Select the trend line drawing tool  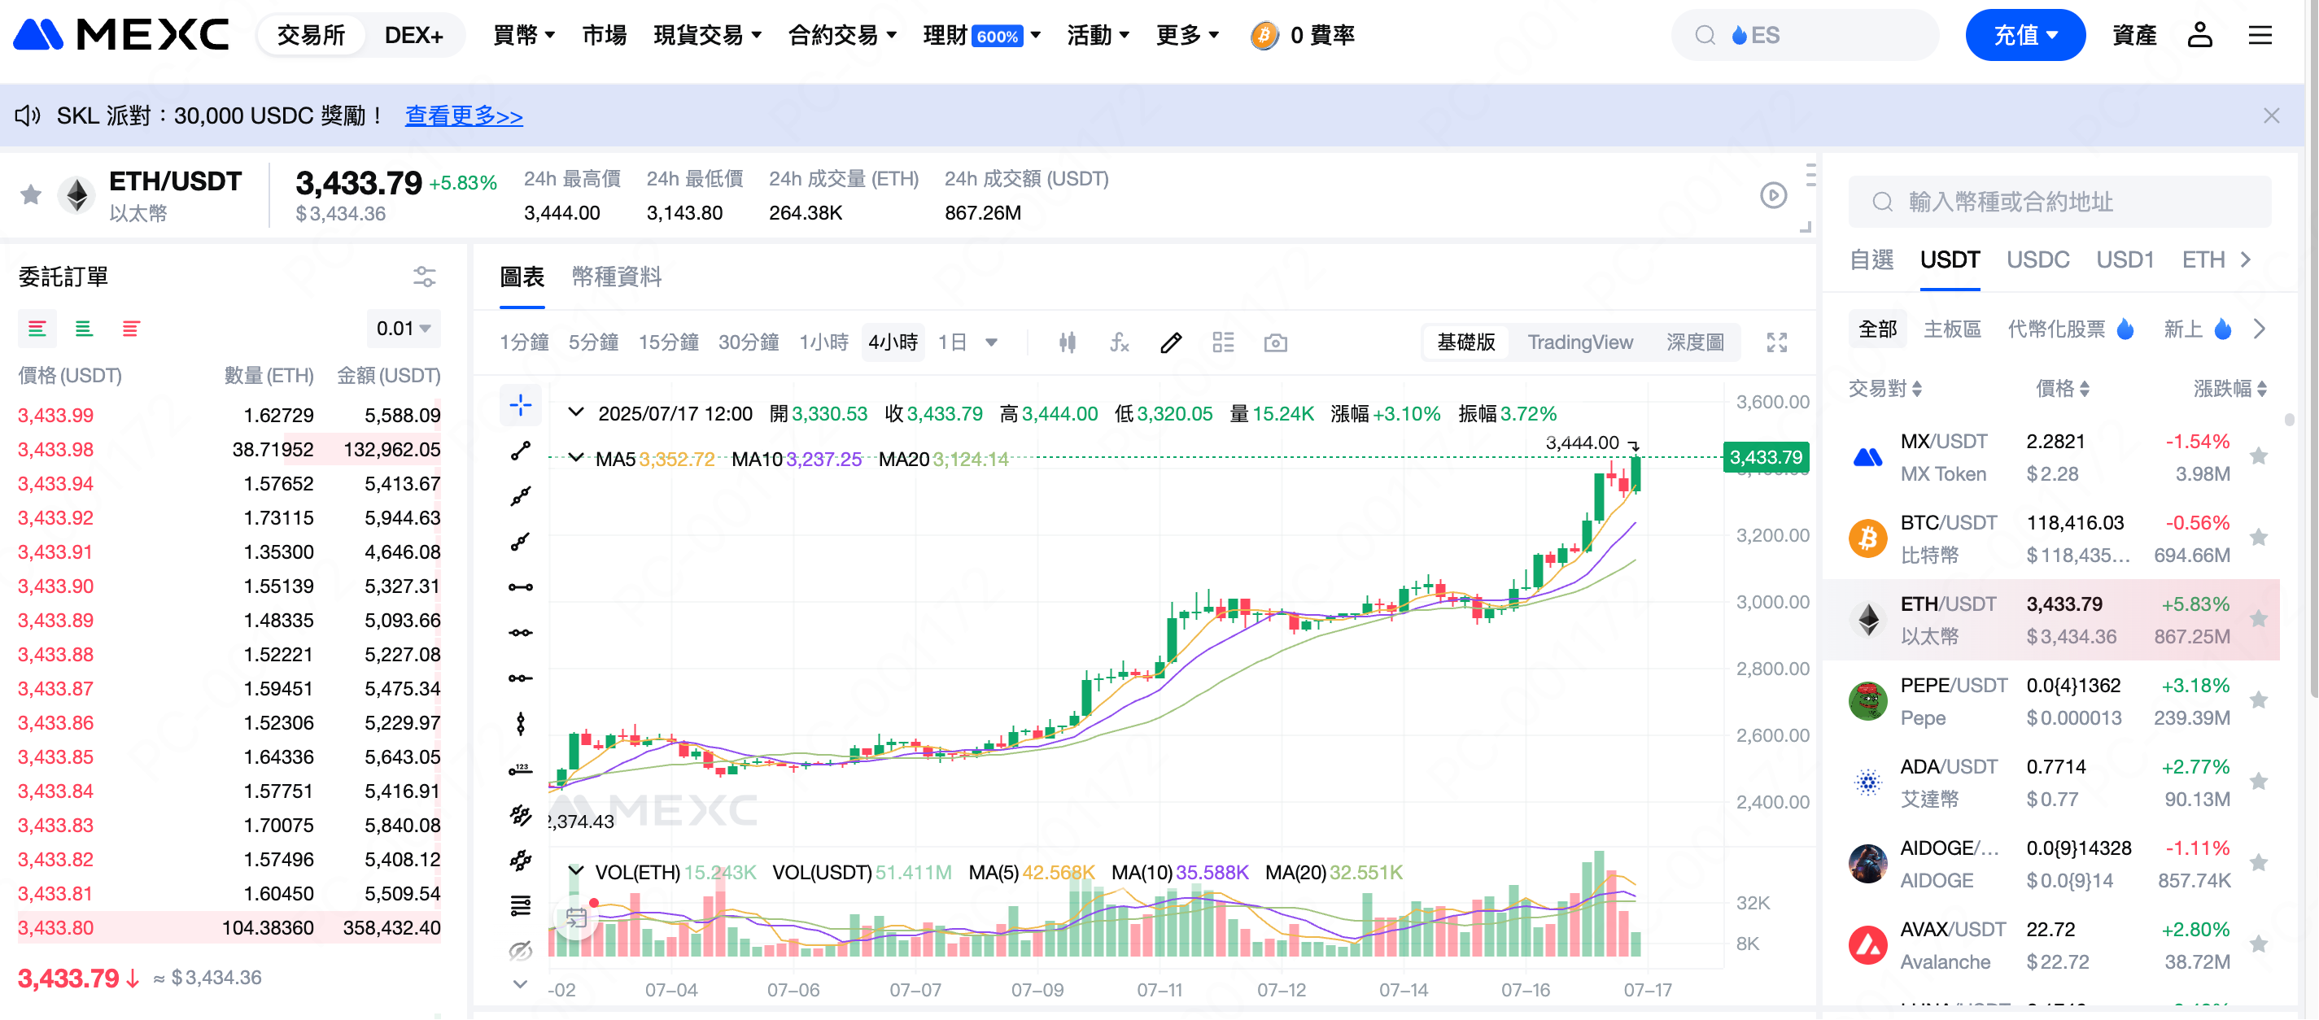(x=520, y=450)
